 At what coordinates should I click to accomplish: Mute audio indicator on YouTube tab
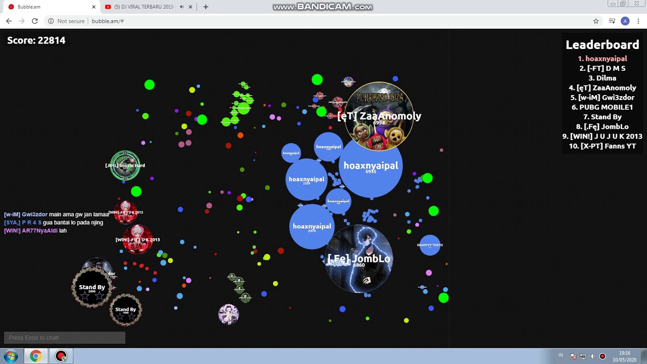pyautogui.click(x=181, y=7)
